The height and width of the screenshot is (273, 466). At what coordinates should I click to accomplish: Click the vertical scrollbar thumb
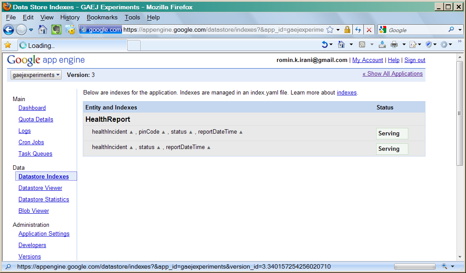coord(459,113)
